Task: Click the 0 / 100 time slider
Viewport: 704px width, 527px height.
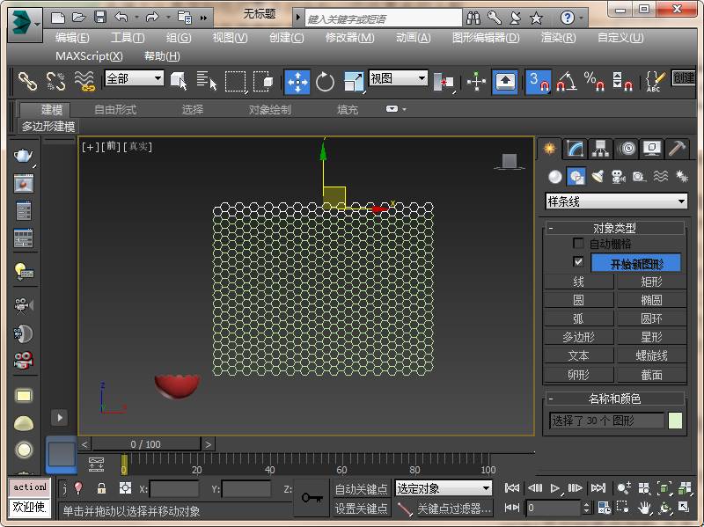Action: (145, 444)
